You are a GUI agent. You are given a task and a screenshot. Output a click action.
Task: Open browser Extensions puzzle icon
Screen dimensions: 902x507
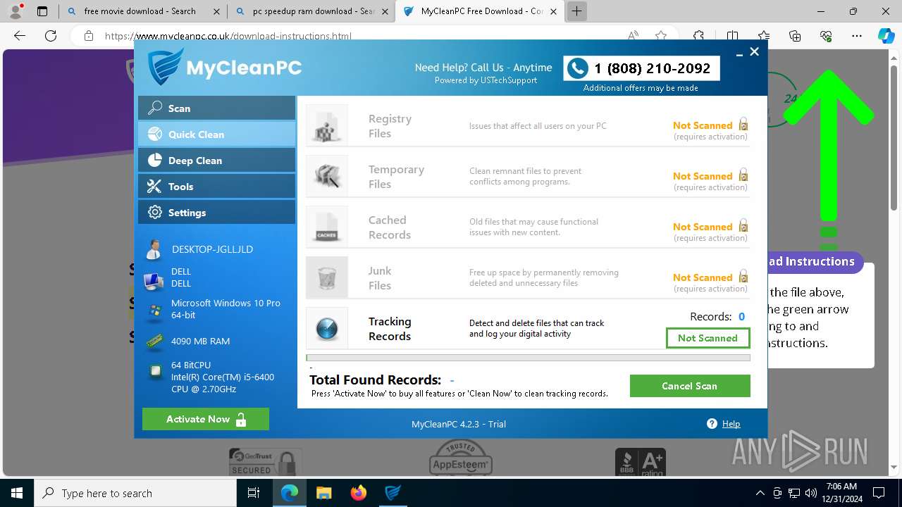[x=698, y=36]
